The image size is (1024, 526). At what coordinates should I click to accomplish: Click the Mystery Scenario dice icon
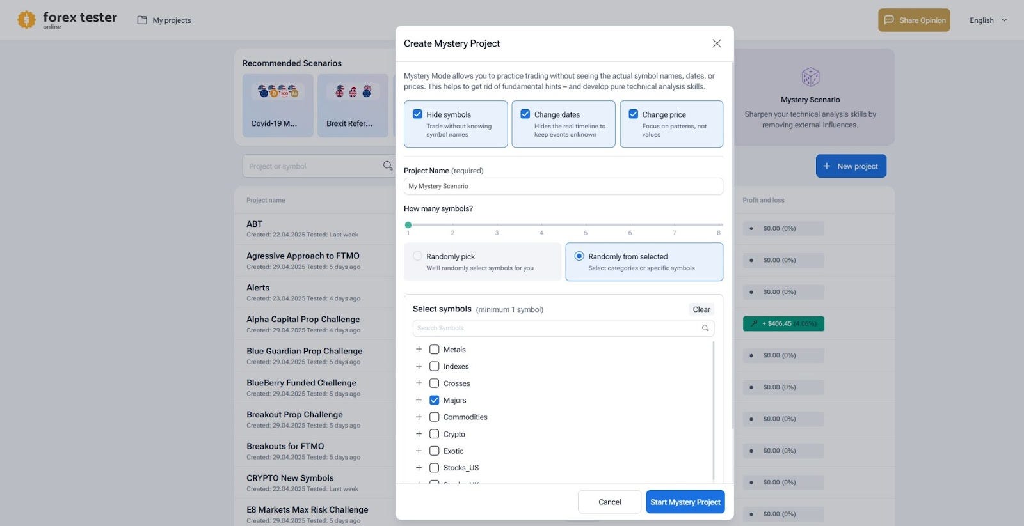(810, 77)
